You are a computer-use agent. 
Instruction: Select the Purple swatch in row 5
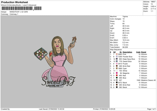coord(117,64)
